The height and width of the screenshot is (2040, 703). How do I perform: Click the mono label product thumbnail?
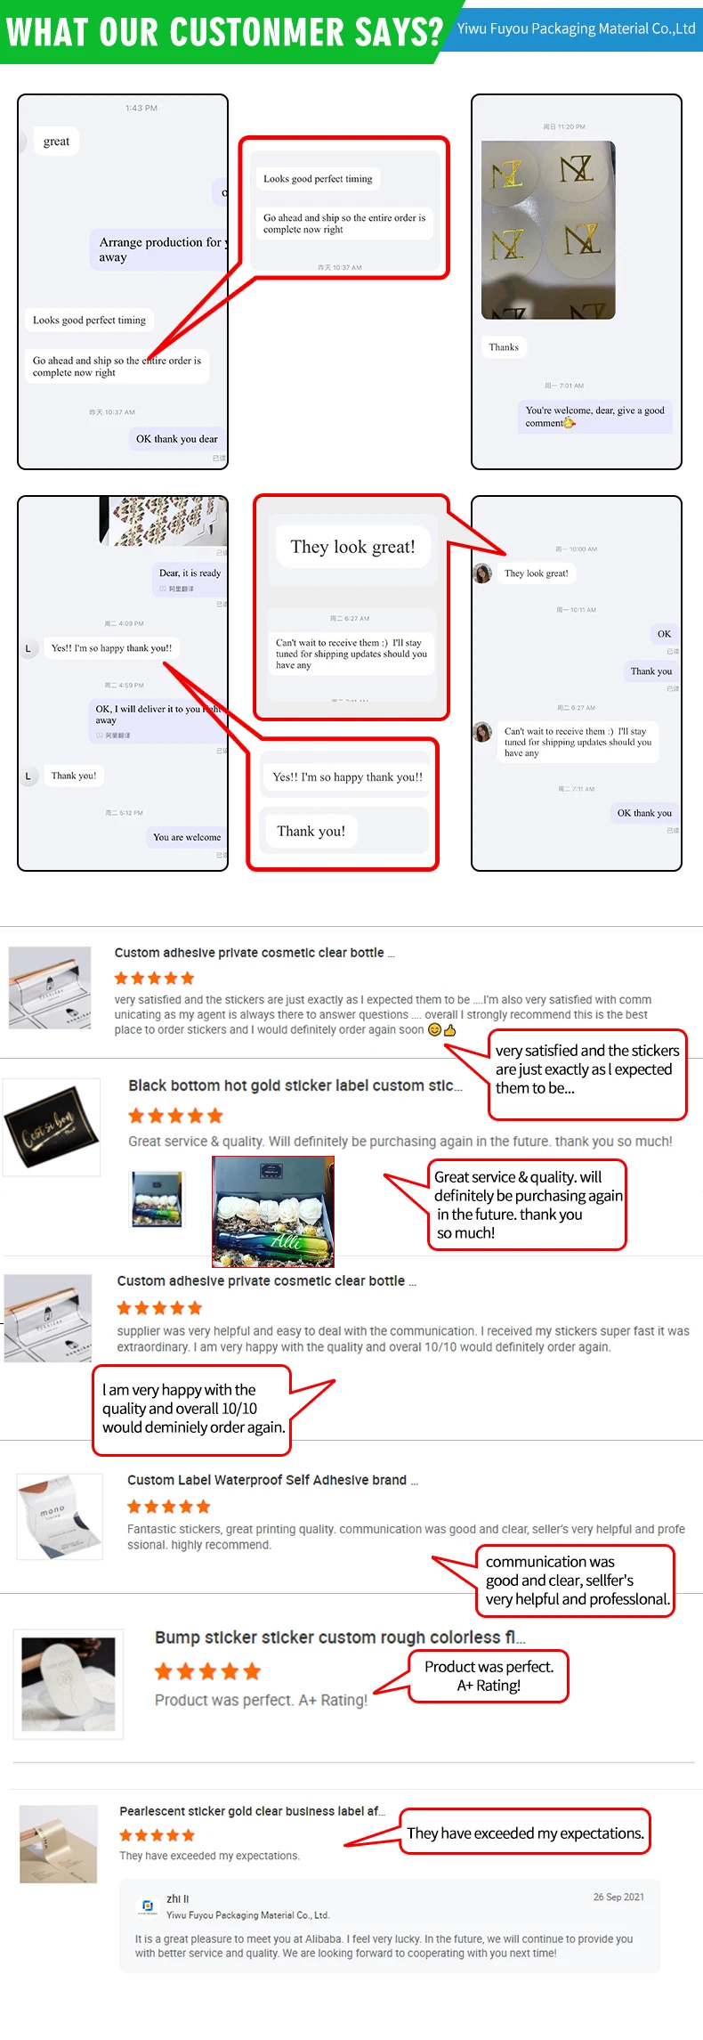click(x=60, y=1516)
